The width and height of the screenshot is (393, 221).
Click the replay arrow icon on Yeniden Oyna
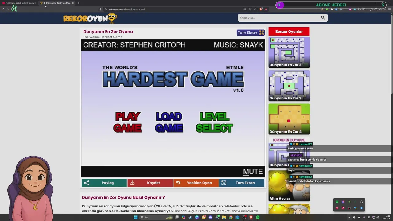(178, 183)
